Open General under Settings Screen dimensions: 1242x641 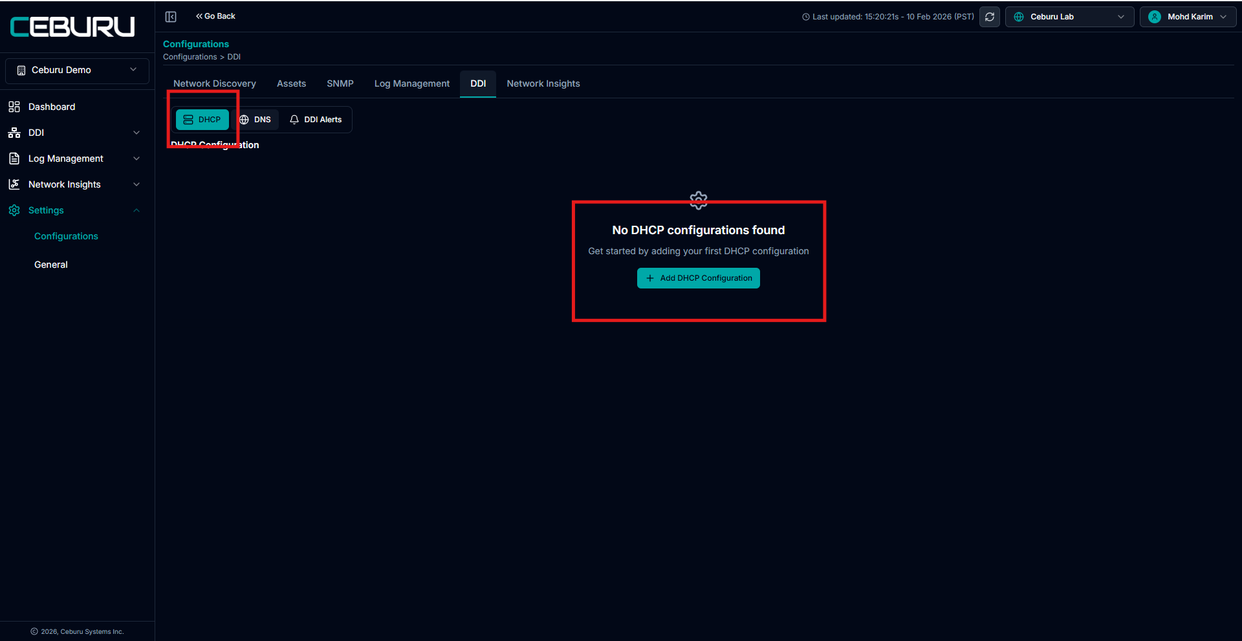click(51, 265)
